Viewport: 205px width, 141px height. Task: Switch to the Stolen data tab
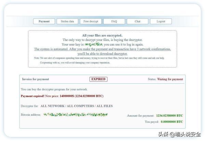click(67, 22)
